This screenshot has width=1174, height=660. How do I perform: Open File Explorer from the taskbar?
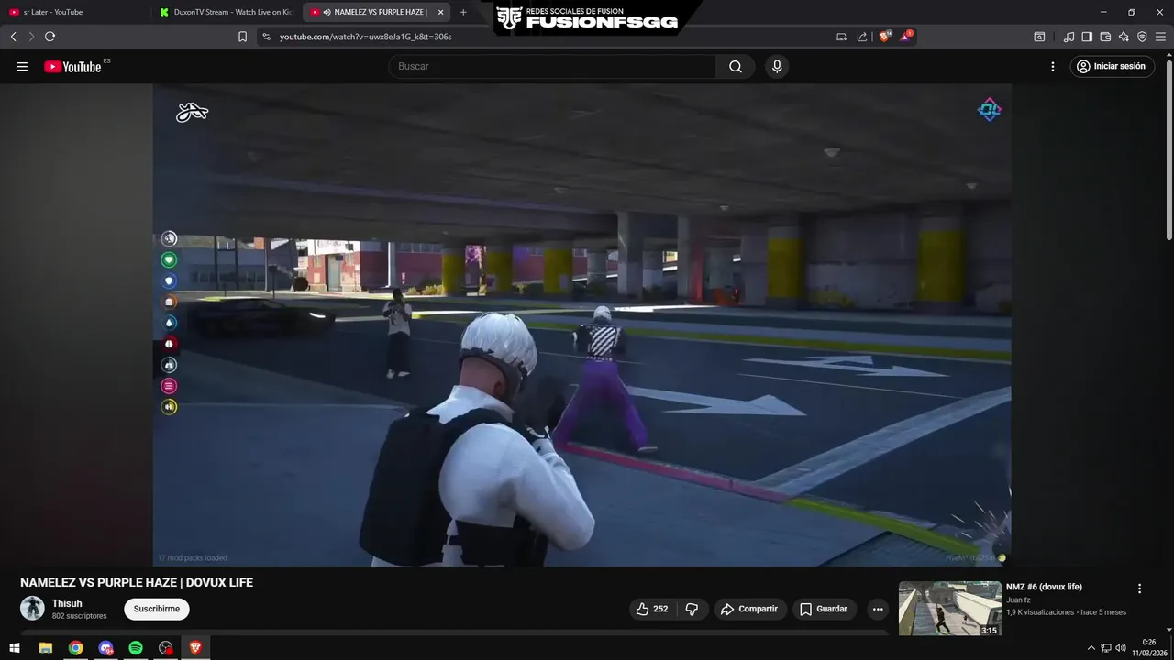point(45,648)
